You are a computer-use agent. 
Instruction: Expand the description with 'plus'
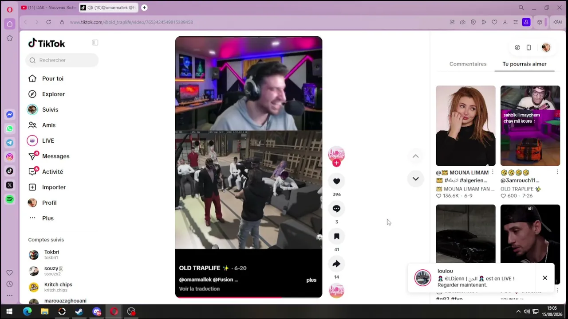(311, 280)
